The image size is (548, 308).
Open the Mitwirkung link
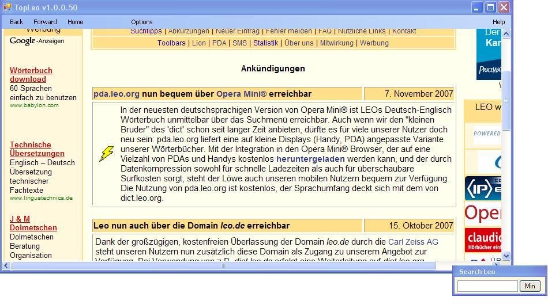click(336, 43)
